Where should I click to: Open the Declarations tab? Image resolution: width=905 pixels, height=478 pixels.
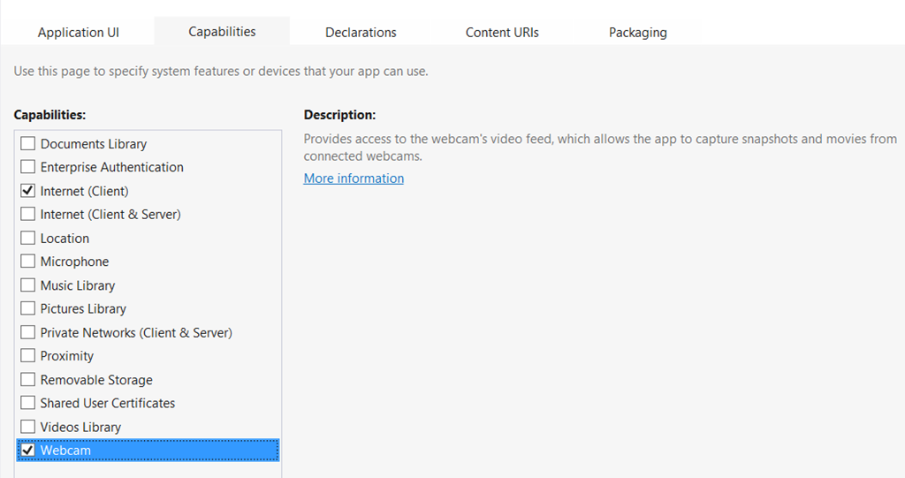(361, 33)
